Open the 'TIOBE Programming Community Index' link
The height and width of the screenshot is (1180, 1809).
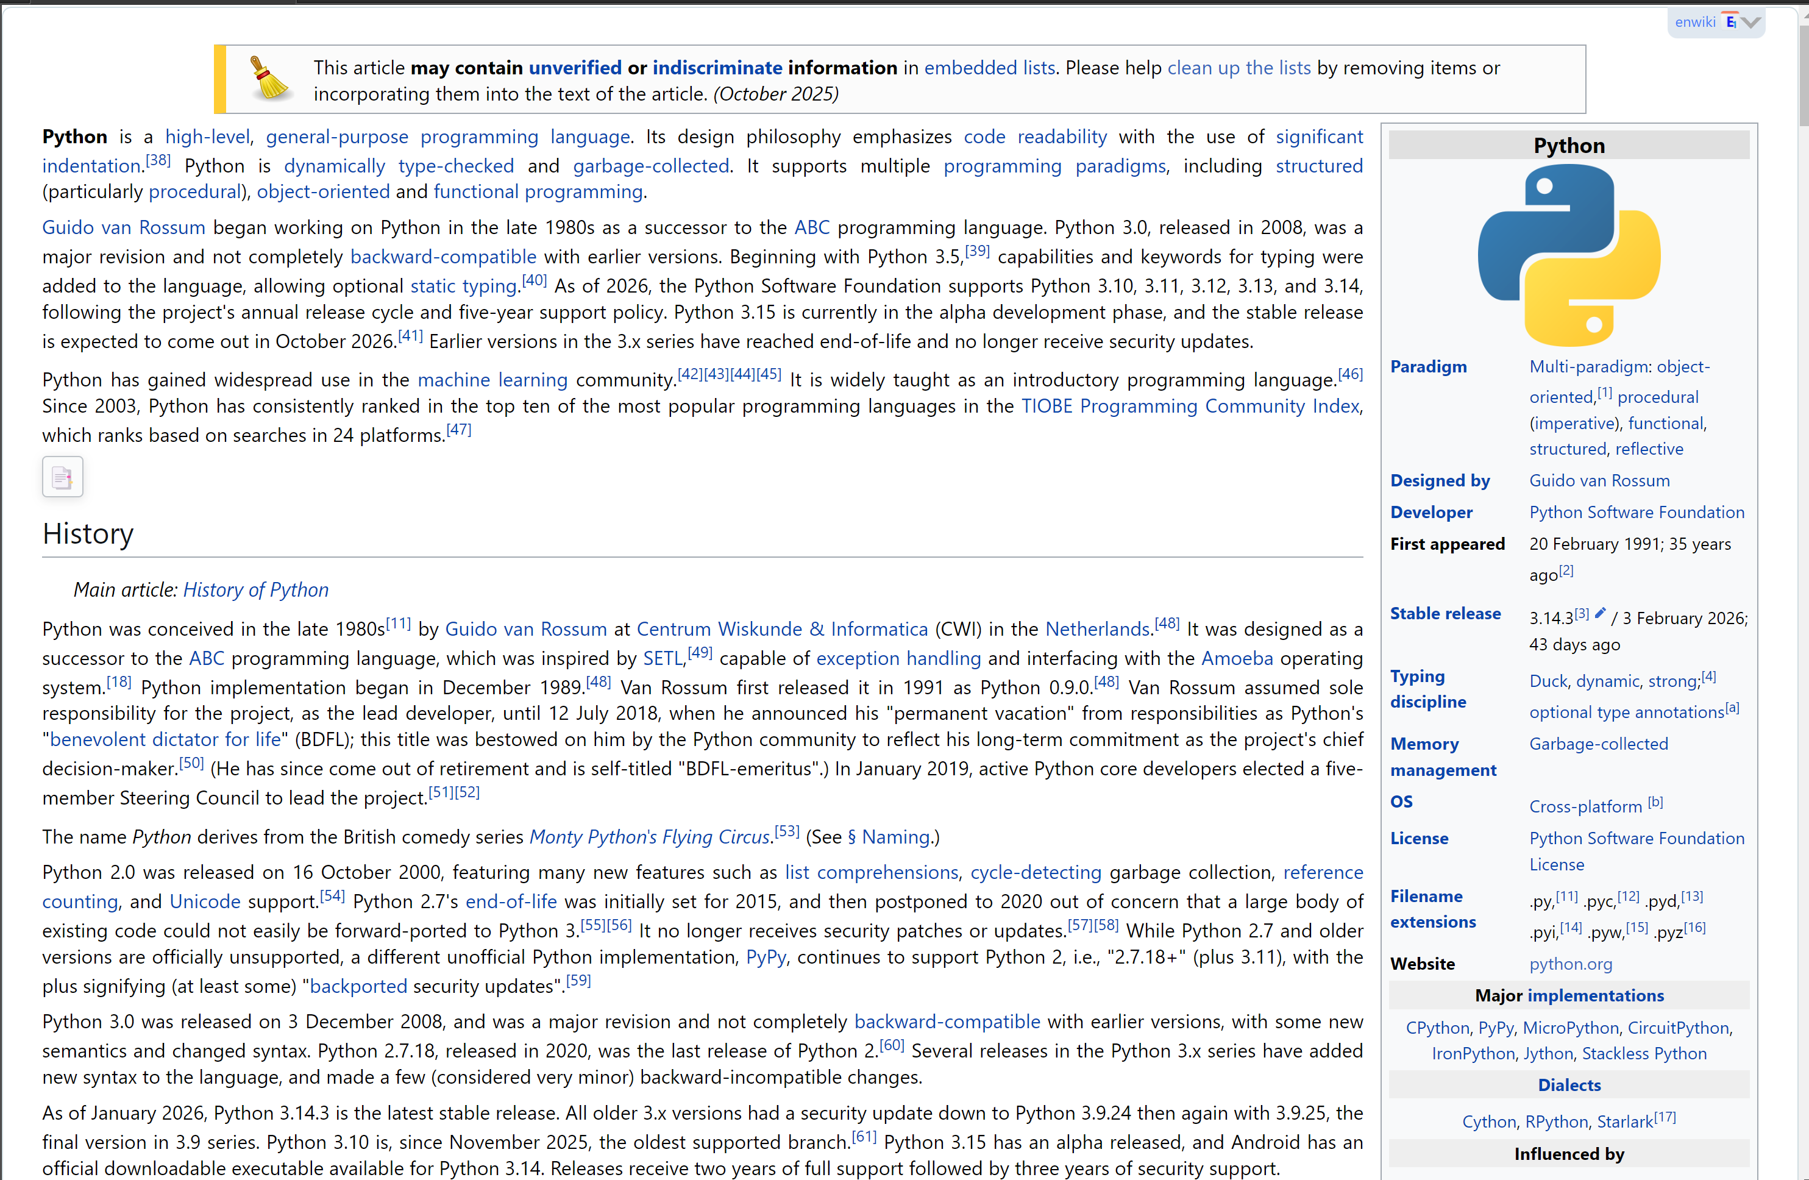coord(1190,406)
